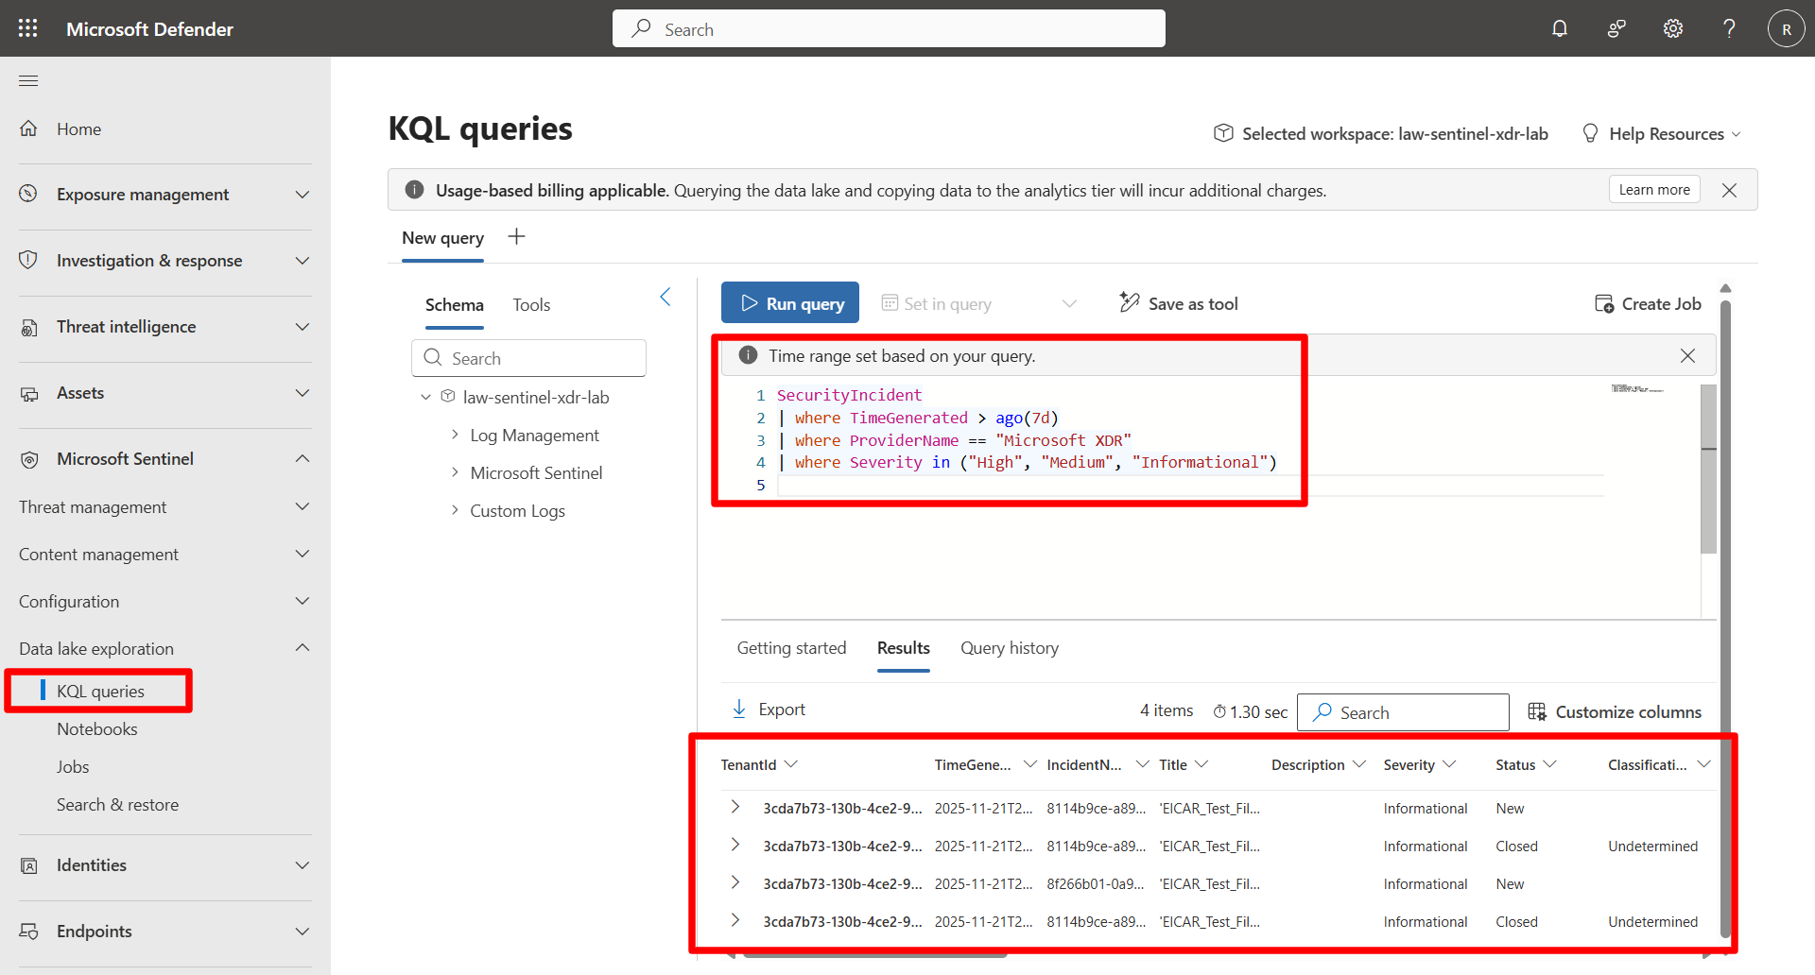Open the settings gear icon
Viewport: 1815px width, 975px height.
click(1673, 28)
